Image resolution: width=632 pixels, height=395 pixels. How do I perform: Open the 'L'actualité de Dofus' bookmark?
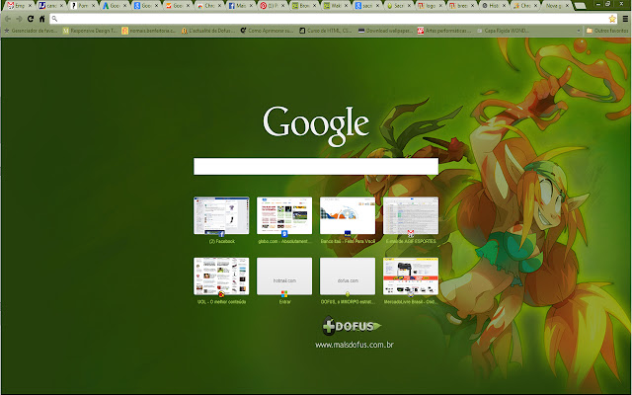tap(208, 31)
